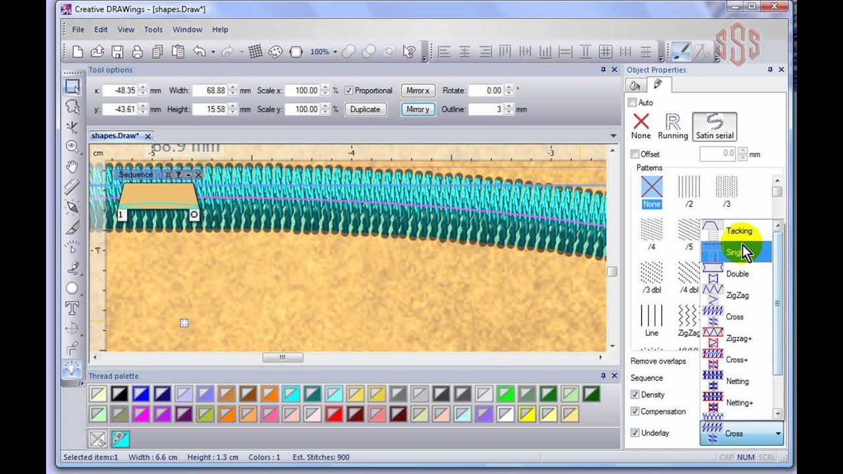Viewport: 843px width, 474px height.
Task: Click the Copy icon in toolbar
Action: (x=157, y=51)
